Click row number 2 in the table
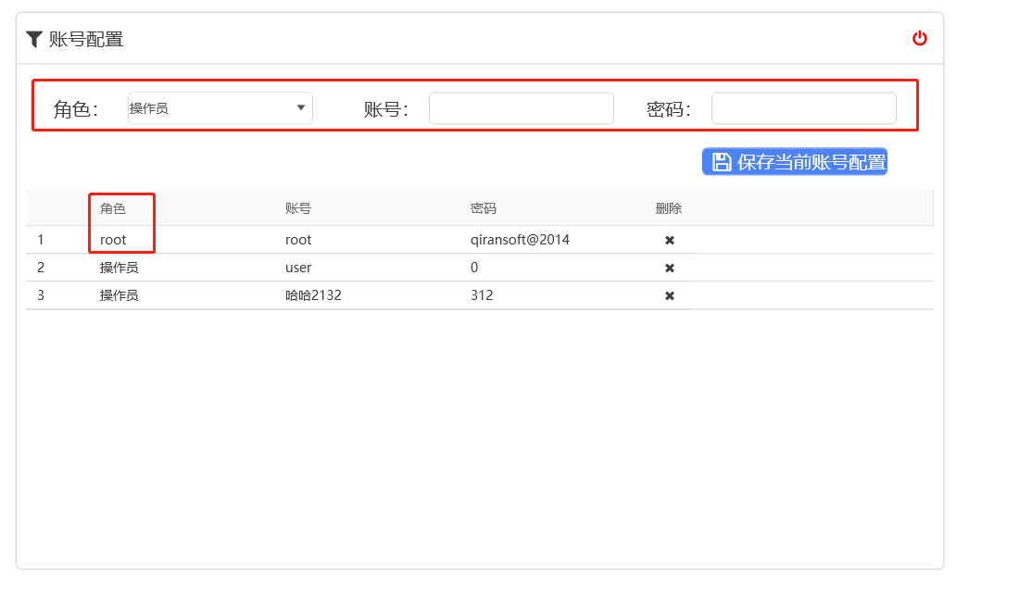Viewport: 1019px width, 600px height. coord(42,268)
